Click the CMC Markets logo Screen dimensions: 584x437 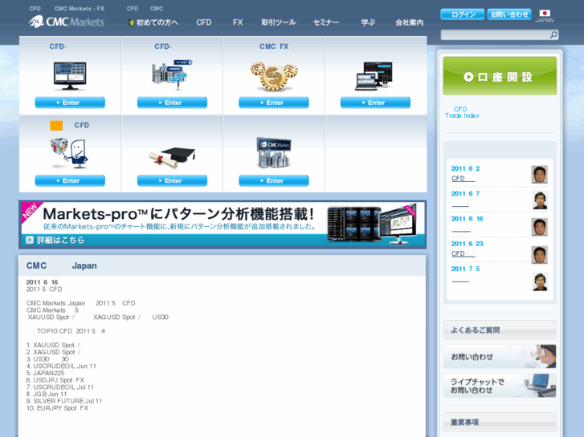click(x=67, y=22)
